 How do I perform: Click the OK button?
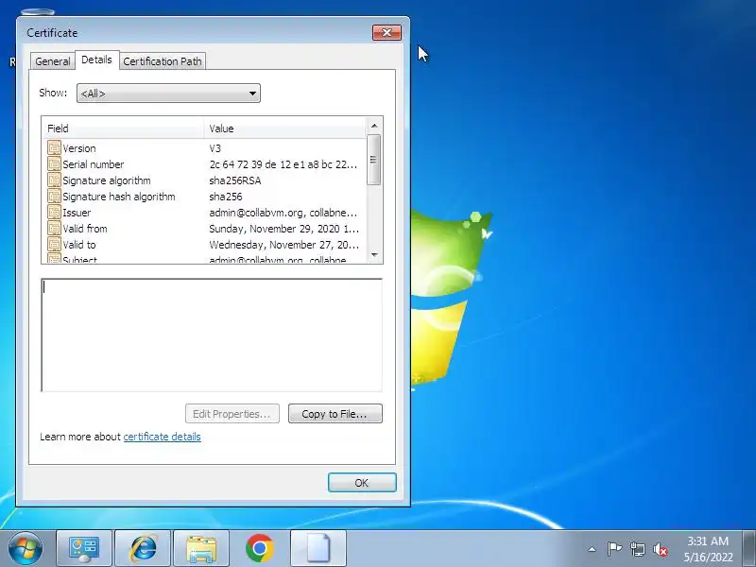[x=362, y=483]
